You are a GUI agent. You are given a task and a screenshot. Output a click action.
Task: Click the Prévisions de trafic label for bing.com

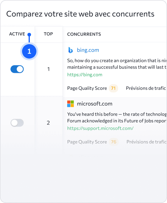[x=146, y=88]
